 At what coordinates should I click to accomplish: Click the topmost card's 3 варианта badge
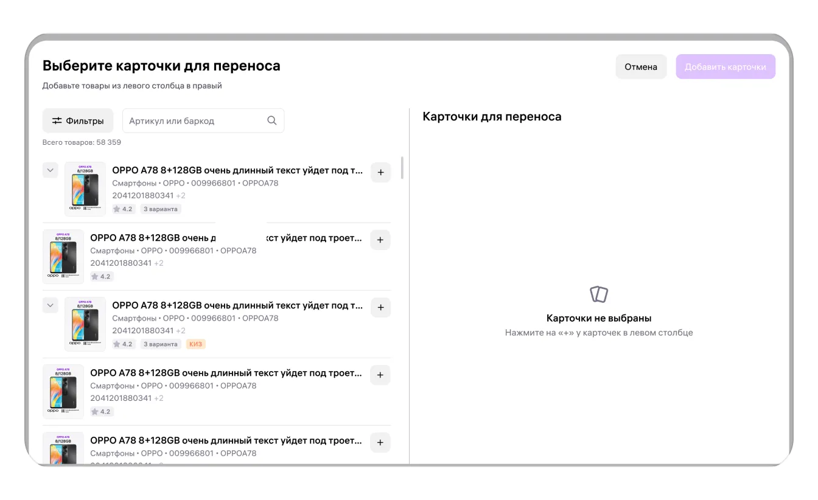click(x=161, y=209)
